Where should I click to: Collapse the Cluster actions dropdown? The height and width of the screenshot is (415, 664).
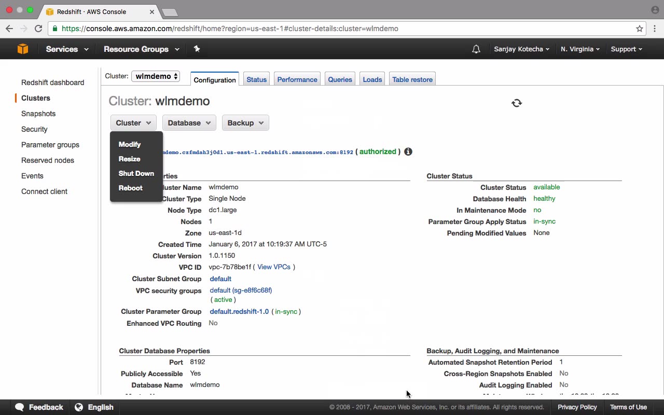[133, 123]
